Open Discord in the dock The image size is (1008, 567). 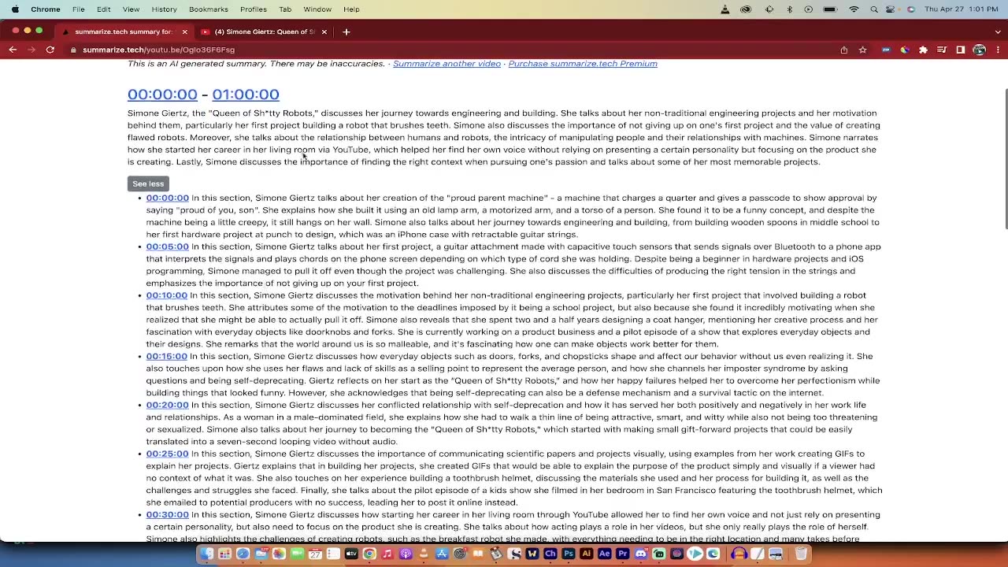pos(640,554)
